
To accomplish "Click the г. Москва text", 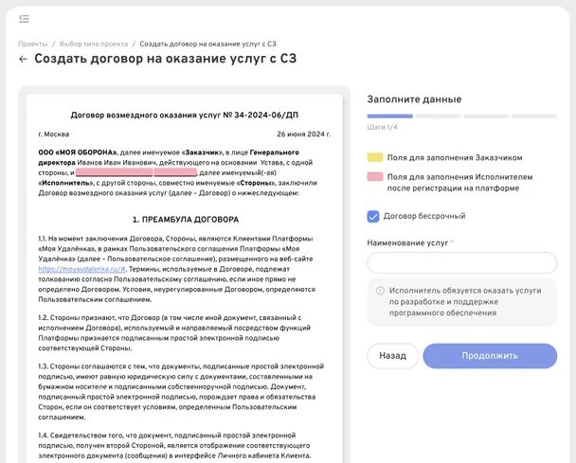I will point(54,134).
